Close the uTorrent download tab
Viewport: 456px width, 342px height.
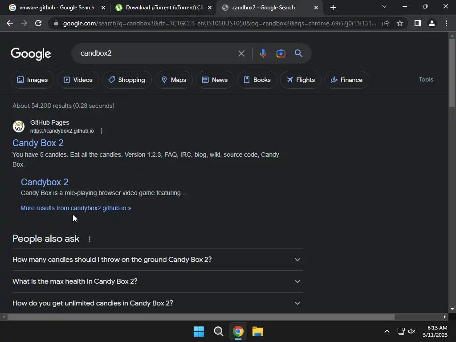210,8
